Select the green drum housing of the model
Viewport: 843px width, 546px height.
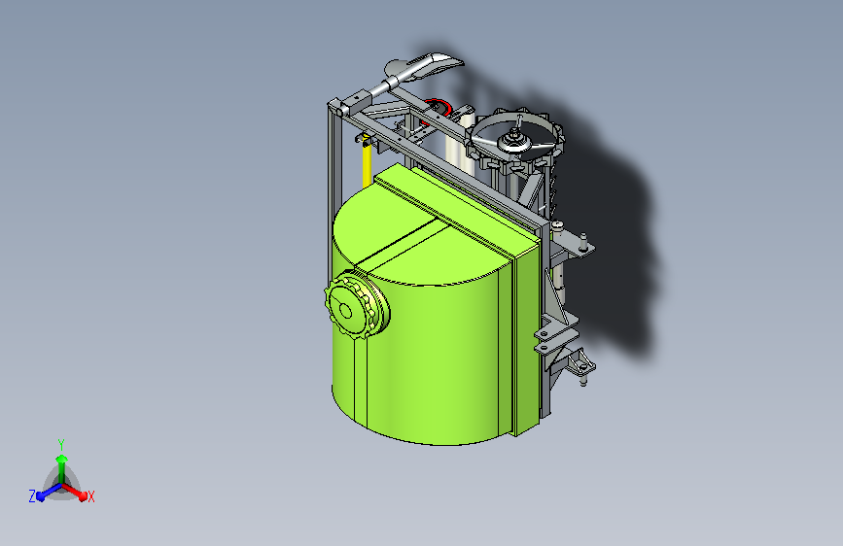[x=436, y=306]
